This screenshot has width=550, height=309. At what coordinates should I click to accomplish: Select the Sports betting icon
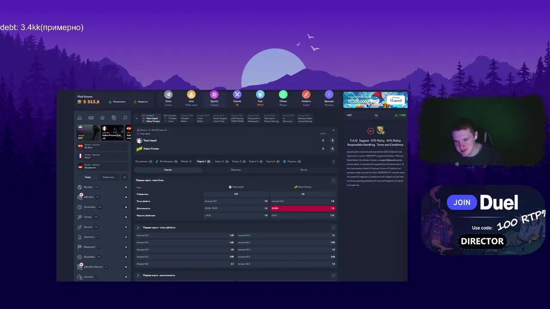tap(214, 94)
